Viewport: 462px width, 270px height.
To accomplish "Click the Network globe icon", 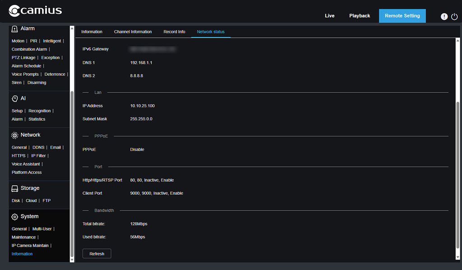I will (15, 134).
